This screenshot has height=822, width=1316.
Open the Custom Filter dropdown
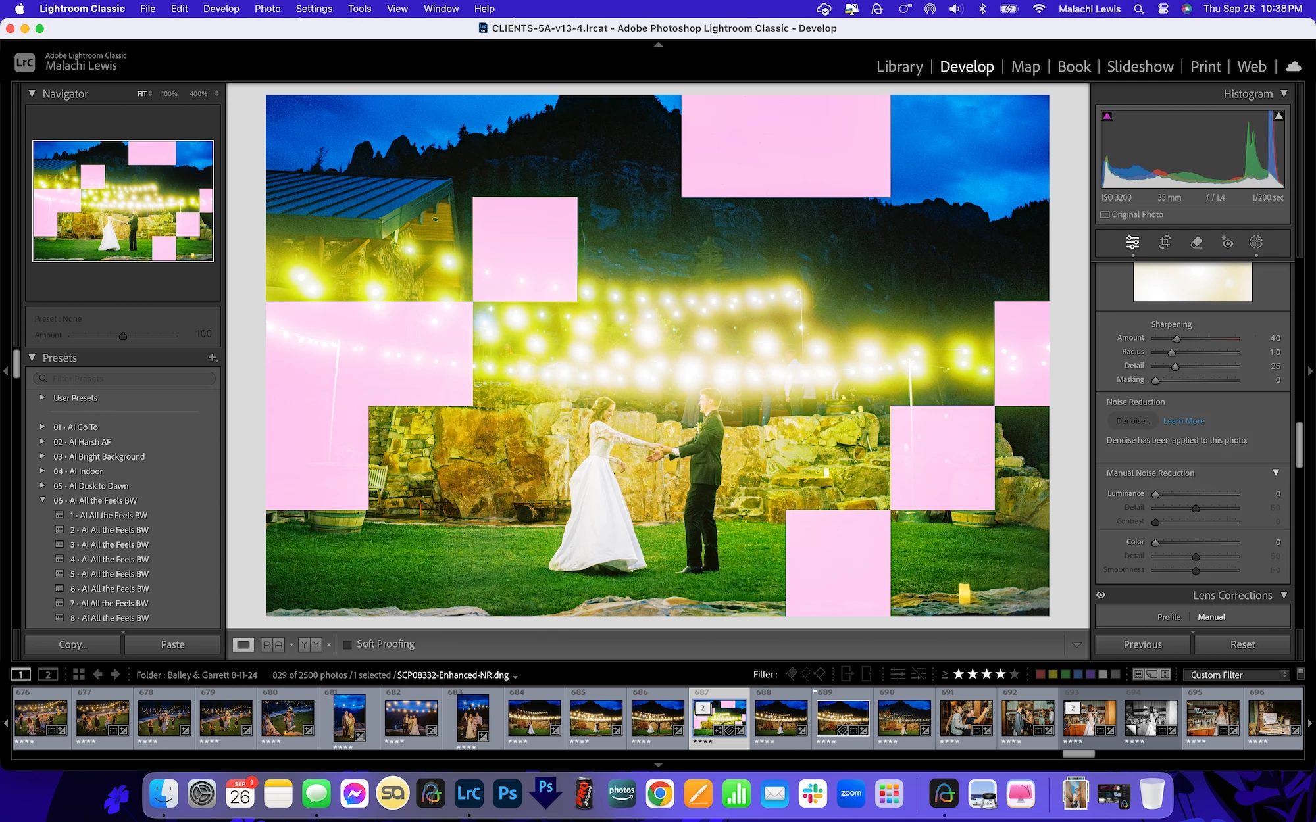pyautogui.click(x=1237, y=675)
